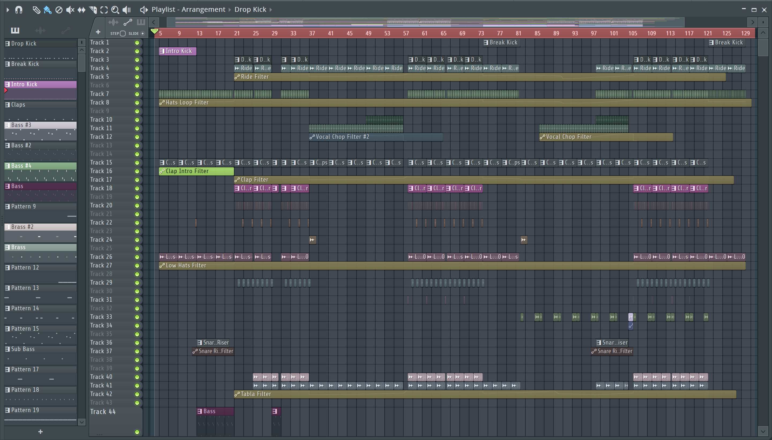This screenshot has height=440, width=772.
Task: Click the picker panel vertical scrollbar handle
Action: click(x=81, y=63)
